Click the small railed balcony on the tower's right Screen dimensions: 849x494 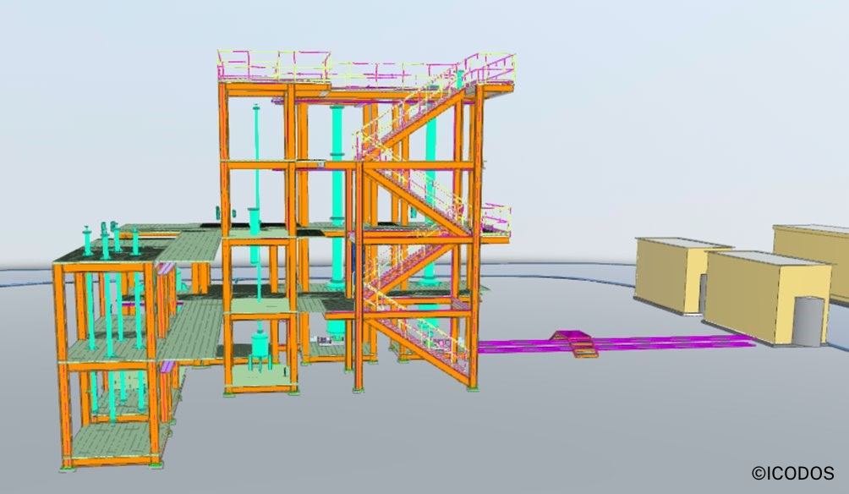(x=495, y=222)
